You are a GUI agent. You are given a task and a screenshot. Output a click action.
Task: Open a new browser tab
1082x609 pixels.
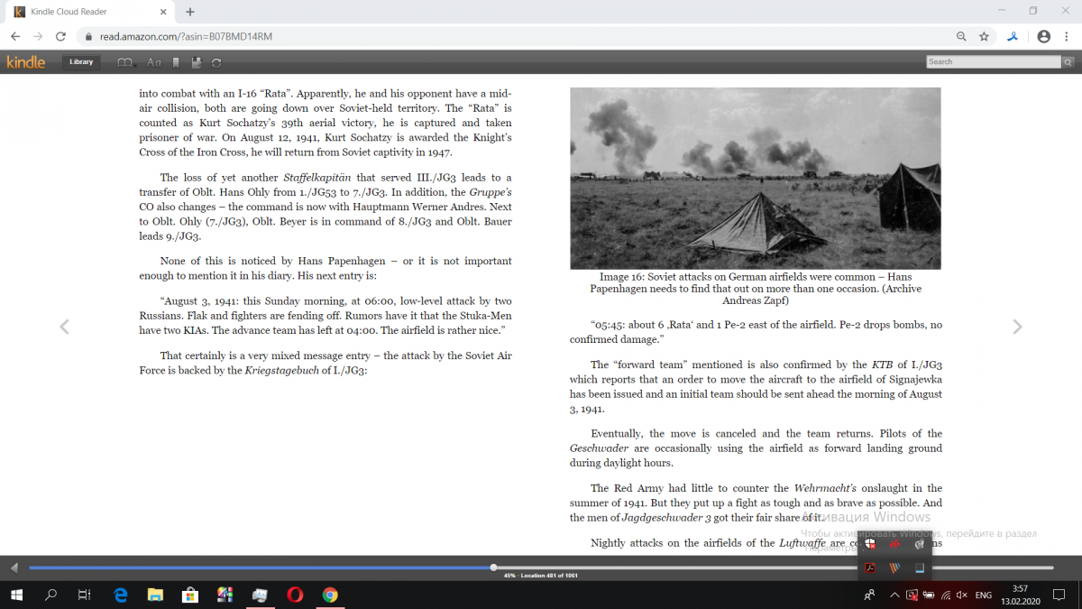[x=190, y=12]
